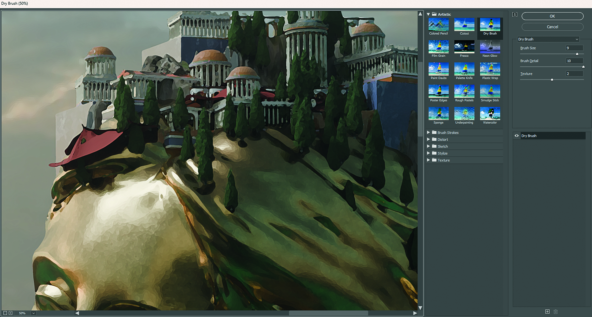Select the Sponge filter effect
Viewport: 592px width, 317px height.
tap(438, 114)
